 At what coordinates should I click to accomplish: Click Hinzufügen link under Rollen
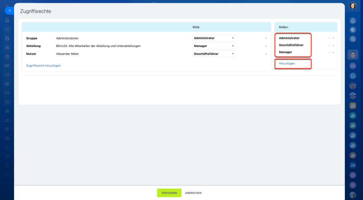click(x=287, y=63)
